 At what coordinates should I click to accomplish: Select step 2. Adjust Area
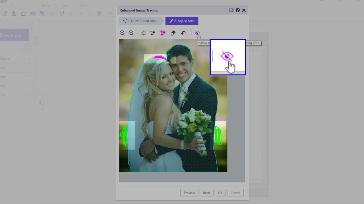182,21
